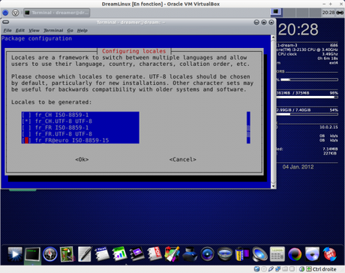The height and width of the screenshot is (273, 345).
Task: Open the ink bottle vector drawing icon
Action: (190, 254)
